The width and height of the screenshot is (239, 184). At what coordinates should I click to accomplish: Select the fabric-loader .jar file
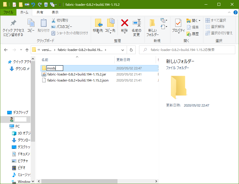(76, 74)
